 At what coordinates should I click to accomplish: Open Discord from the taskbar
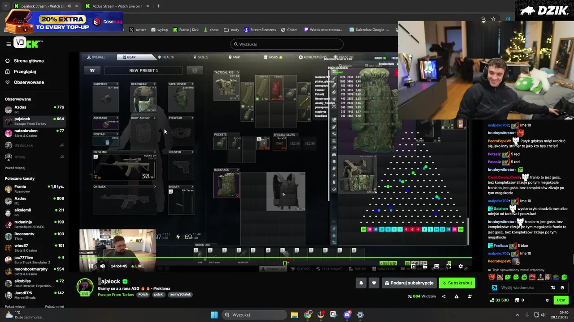[x=347, y=315]
